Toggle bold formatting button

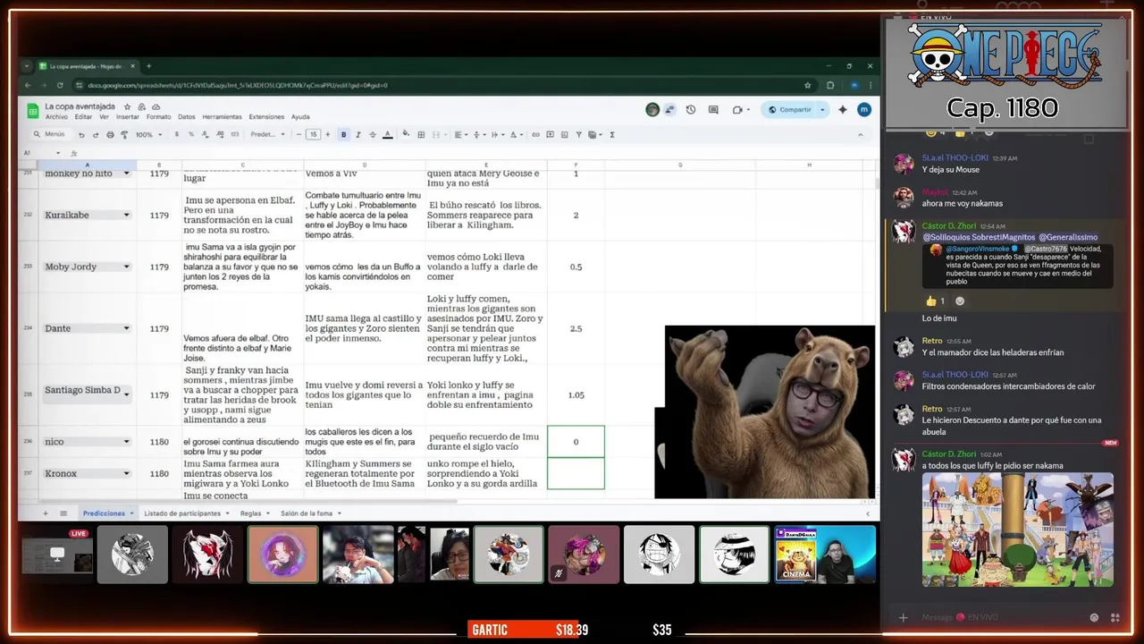[343, 135]
